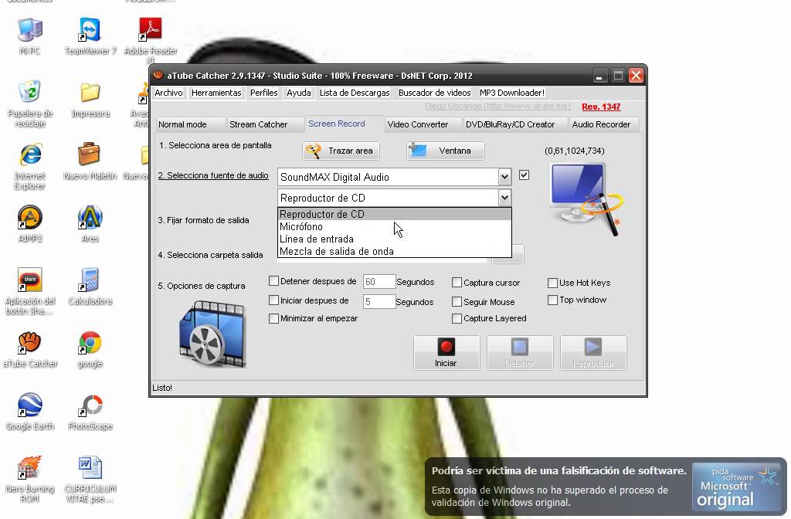Image resolution: width=791 pixels, height=519 pixels.
Task: Launch AIMP2 player shortcut
Action: tap(30, 224)
